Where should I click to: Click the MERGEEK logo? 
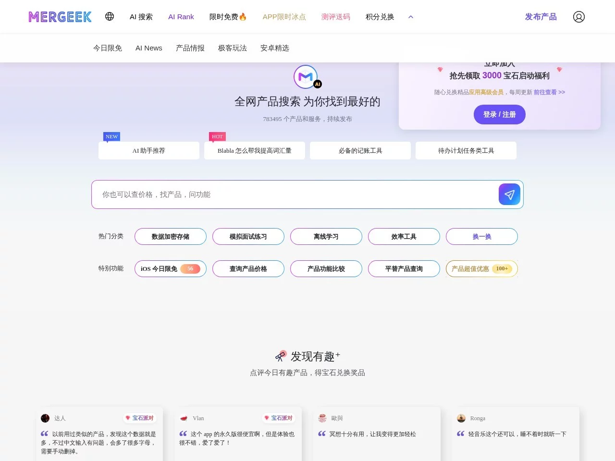click(60, 17)
